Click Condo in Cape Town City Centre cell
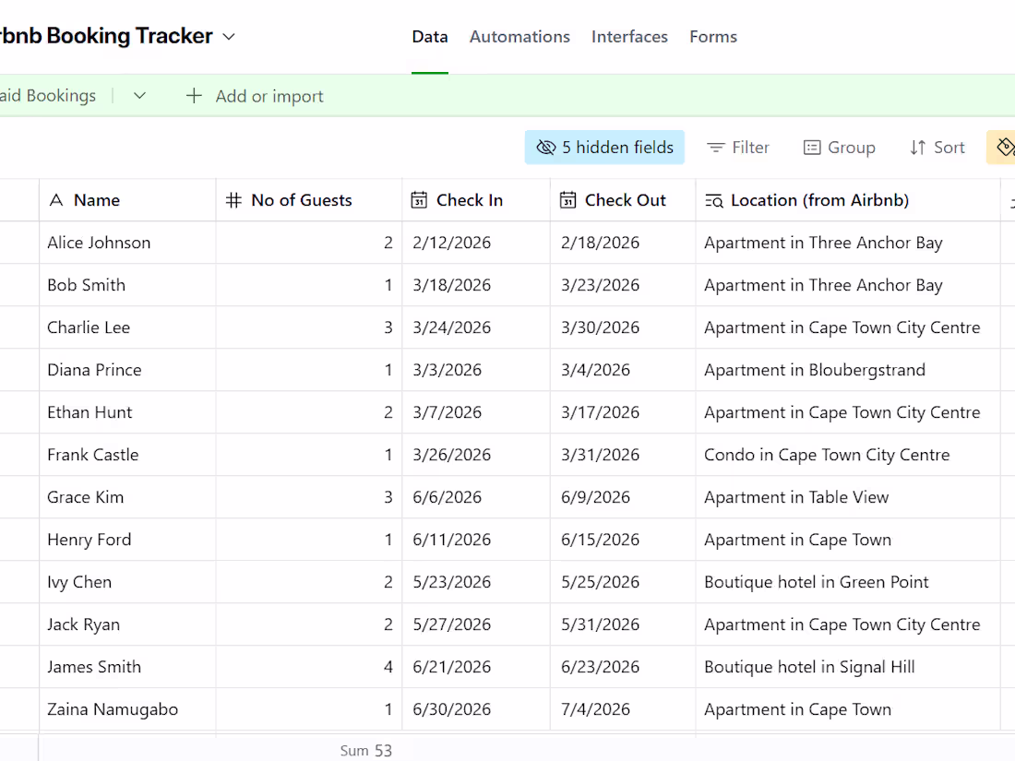Image resolution: width=1015 pixels, height=761 pixels. pos(848,454)
